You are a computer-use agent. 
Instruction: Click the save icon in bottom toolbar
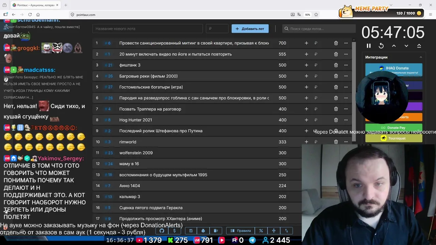coord(191,231)
